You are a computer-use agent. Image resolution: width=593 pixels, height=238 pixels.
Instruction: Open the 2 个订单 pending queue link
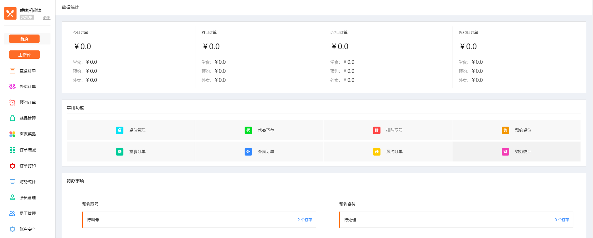(x=304, y=220)
